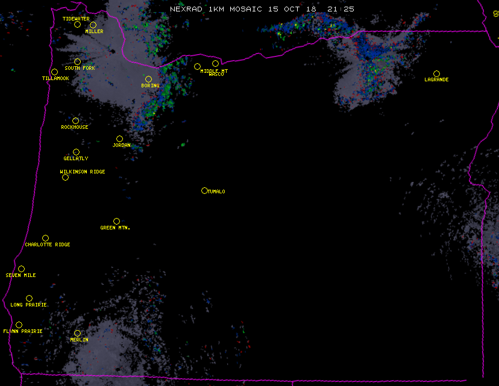Screen dimensions: 499x386
Task: Click the South Fork station circle
Action: click(77, 62)
